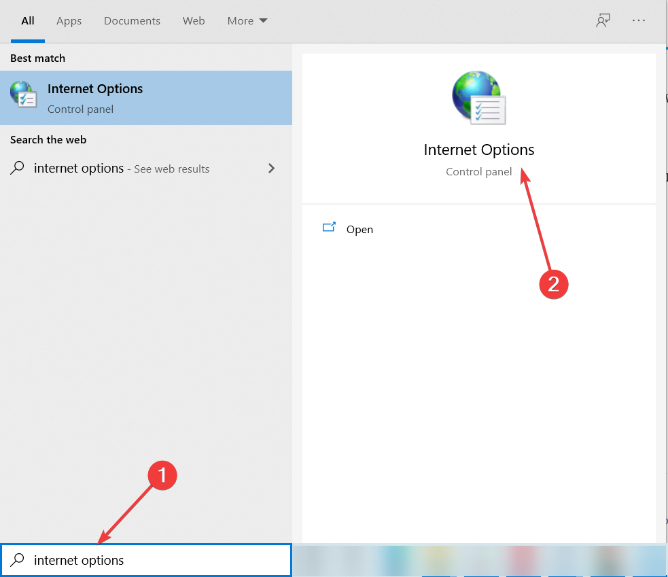Screen dimensions: 668x577
Task: Select Internet Options best match result
Action: tap(146, 98)
